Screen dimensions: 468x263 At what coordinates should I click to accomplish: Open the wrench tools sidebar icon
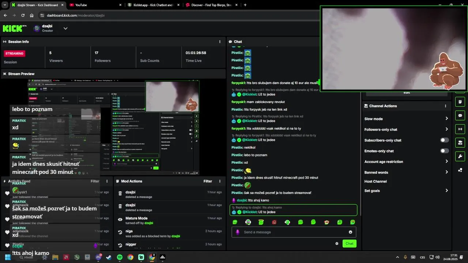coord(460,156)
